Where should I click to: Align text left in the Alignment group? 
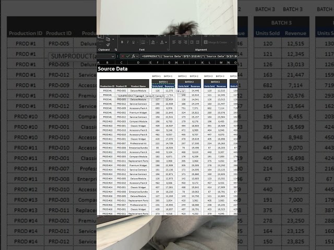(174, 42)
